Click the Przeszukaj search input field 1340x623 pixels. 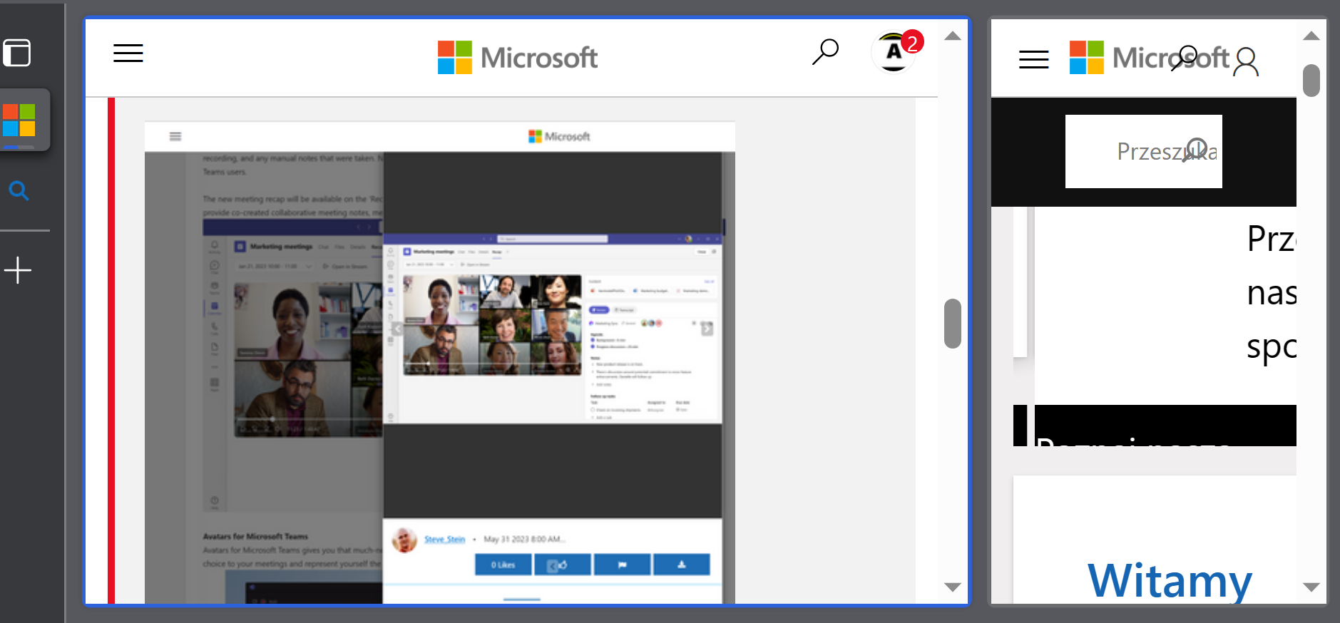click(x=1144, y=151)
